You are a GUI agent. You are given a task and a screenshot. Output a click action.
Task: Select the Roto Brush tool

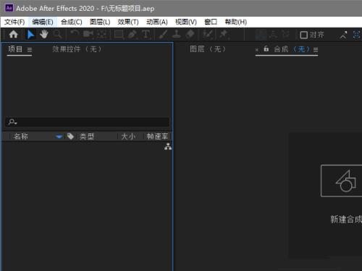pyautogui.click(x=208, y=35)
